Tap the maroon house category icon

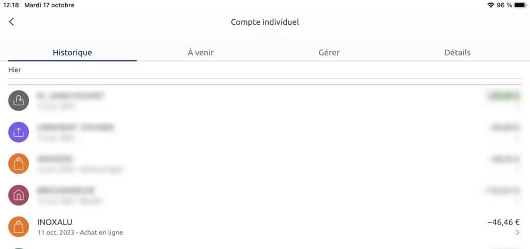coord(19,195)
